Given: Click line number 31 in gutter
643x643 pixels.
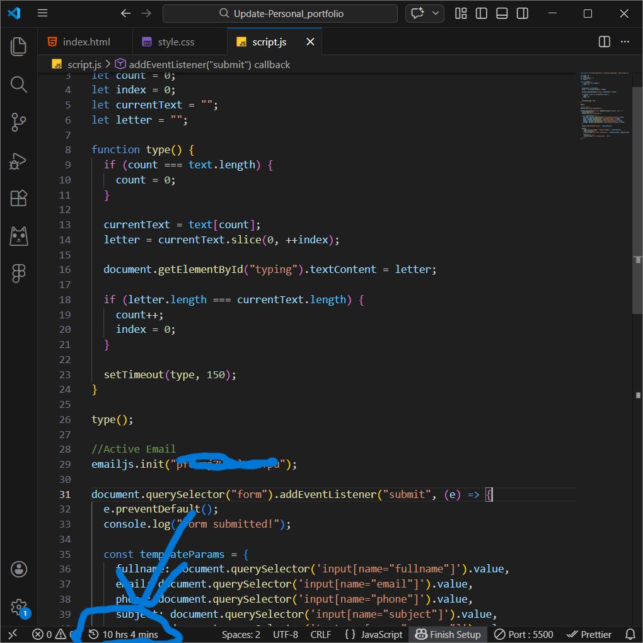Looking at the screenshot, I should pos(65,494).
